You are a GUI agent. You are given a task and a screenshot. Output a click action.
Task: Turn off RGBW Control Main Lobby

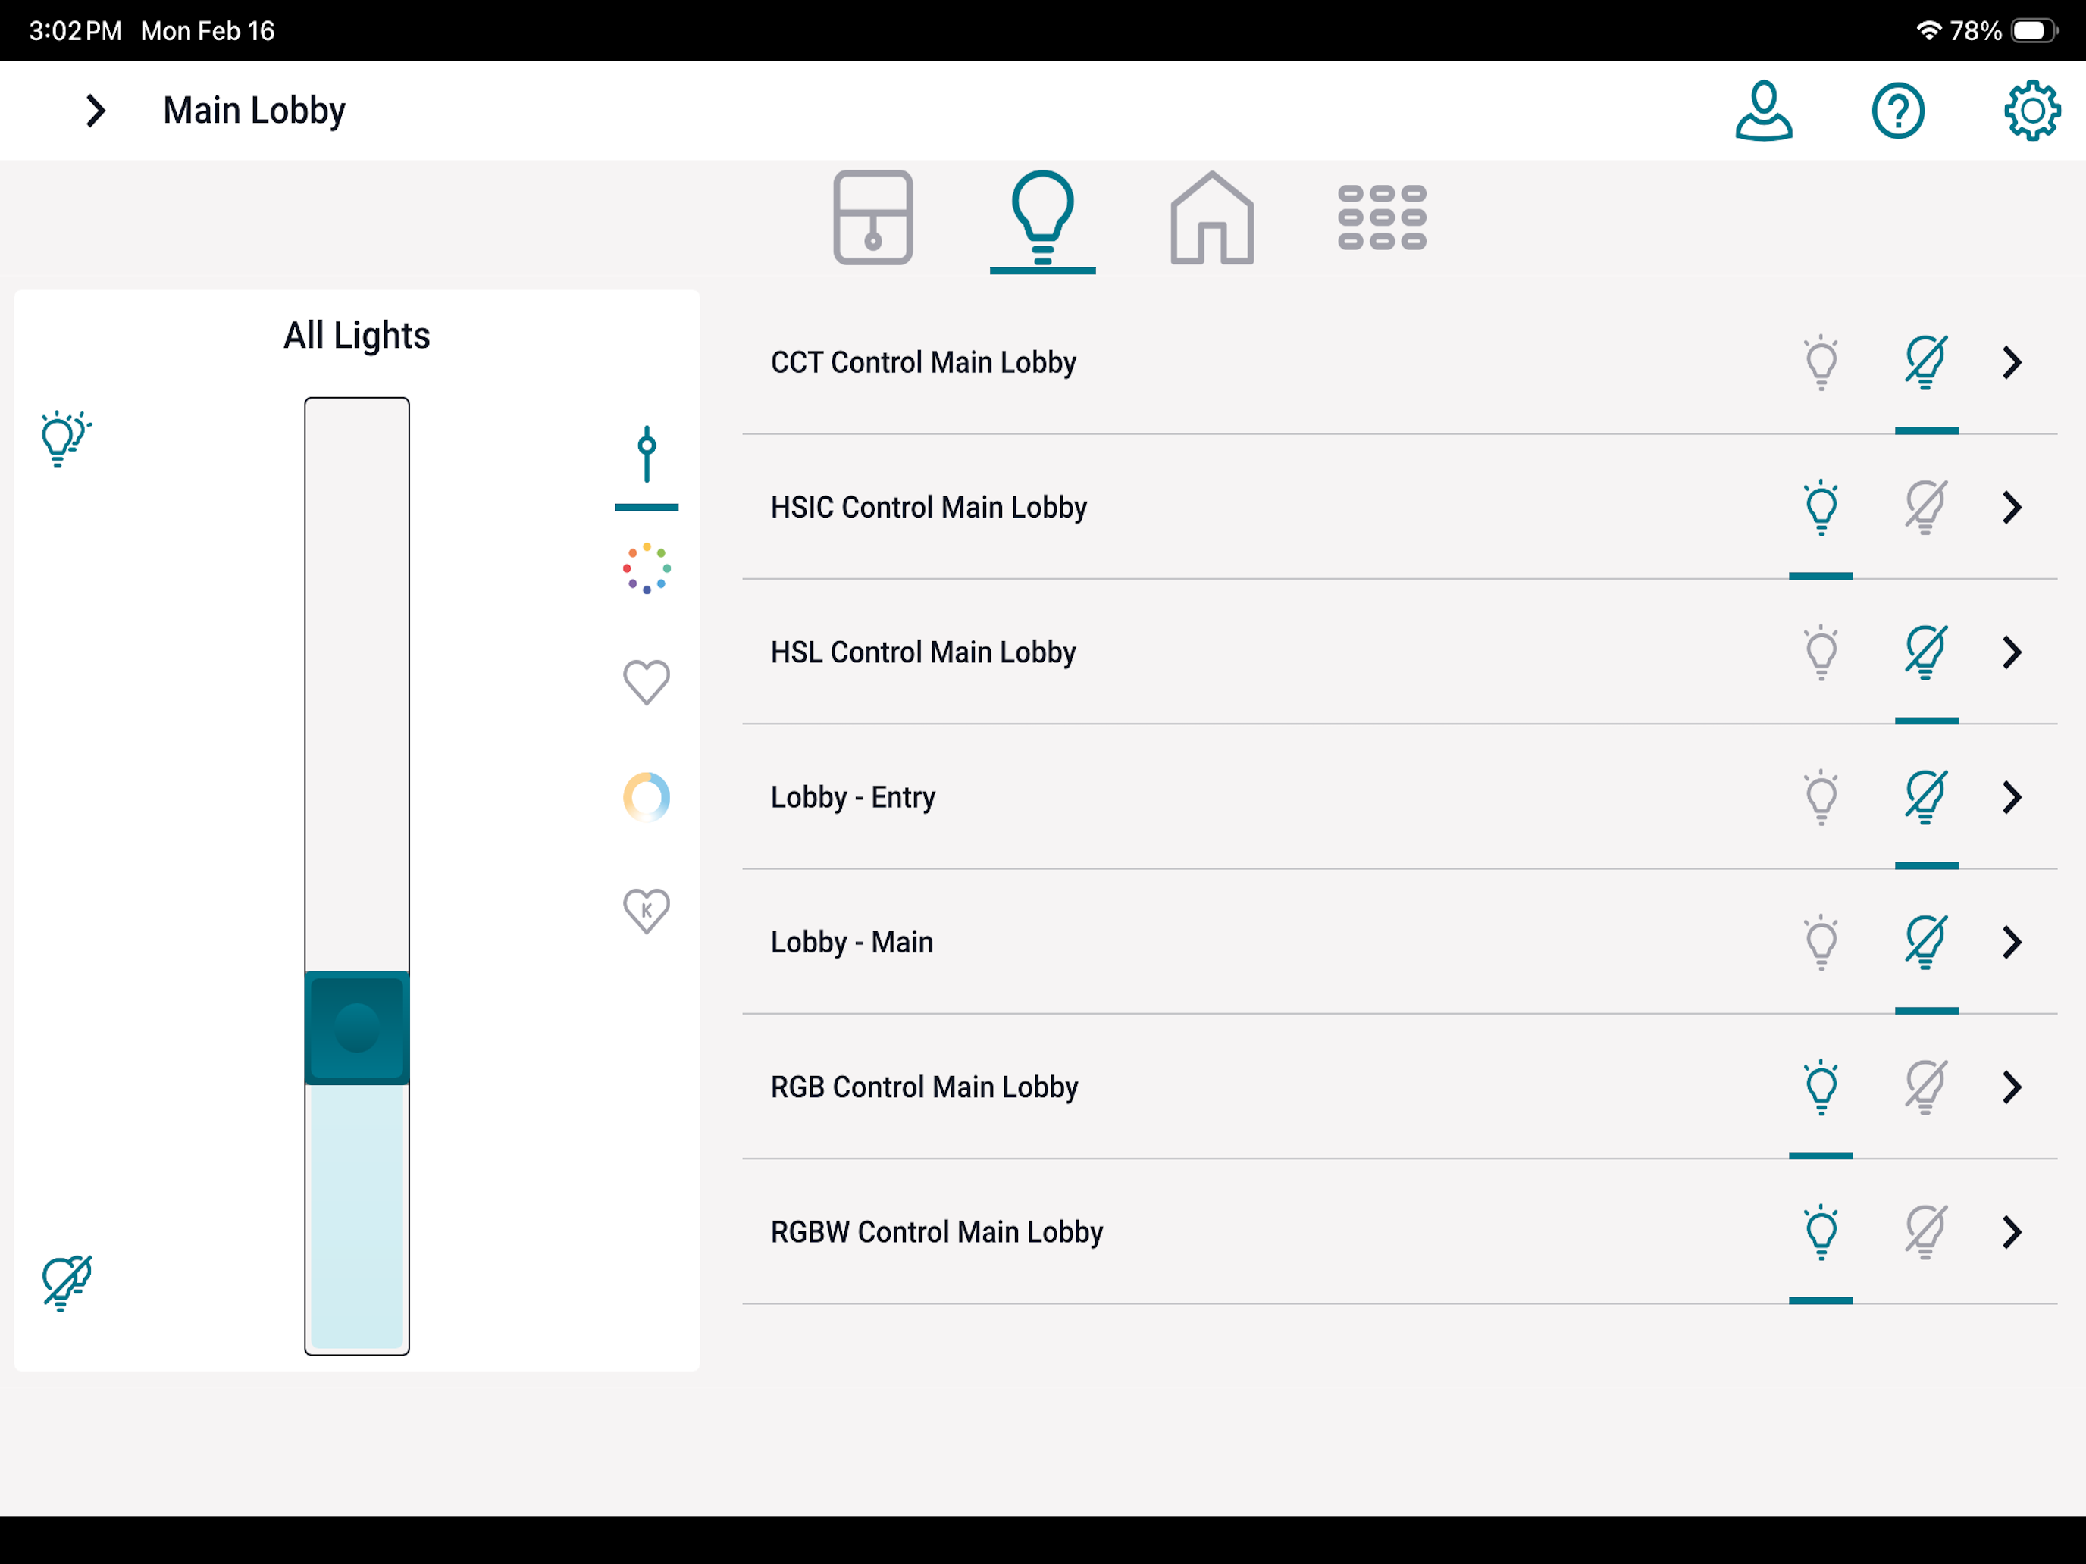point(1925,1233)
